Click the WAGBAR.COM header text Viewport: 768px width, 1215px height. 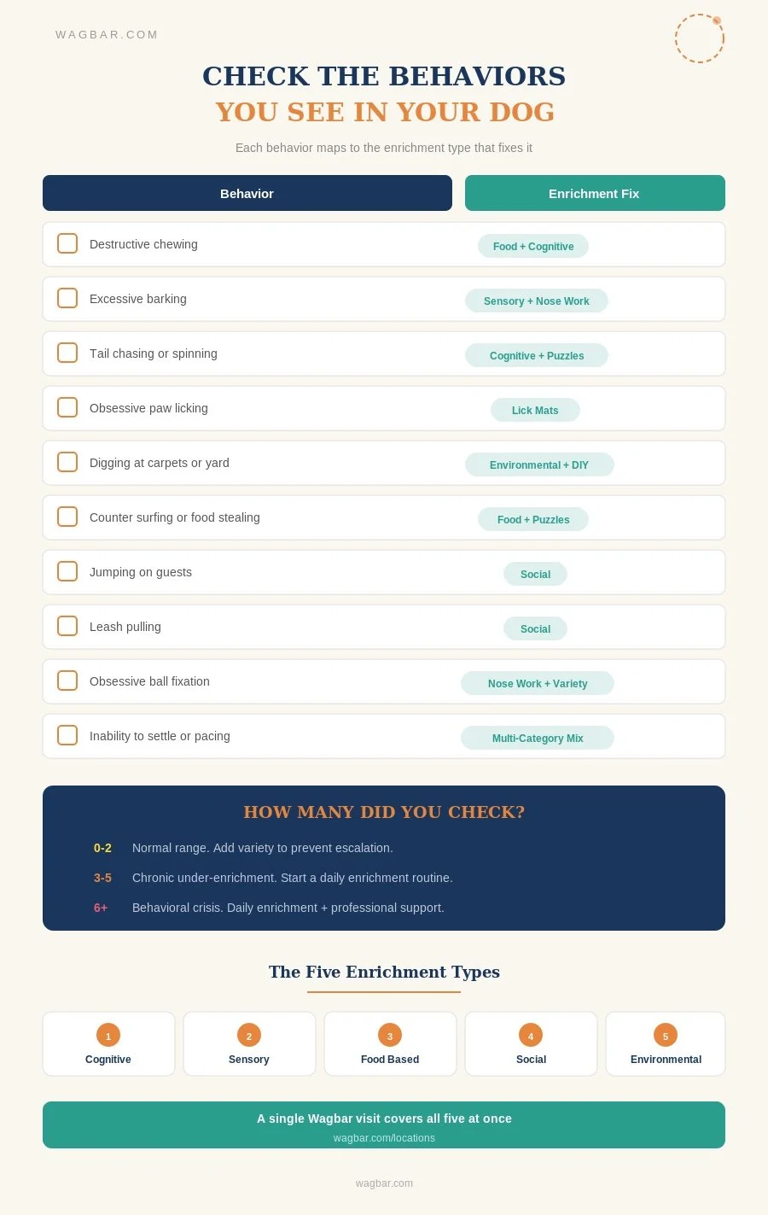point(107,35)
